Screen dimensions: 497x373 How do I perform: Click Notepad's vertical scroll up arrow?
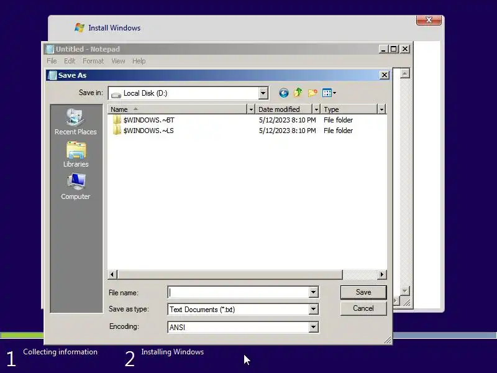pyautogui.click(x=405, y=73)
